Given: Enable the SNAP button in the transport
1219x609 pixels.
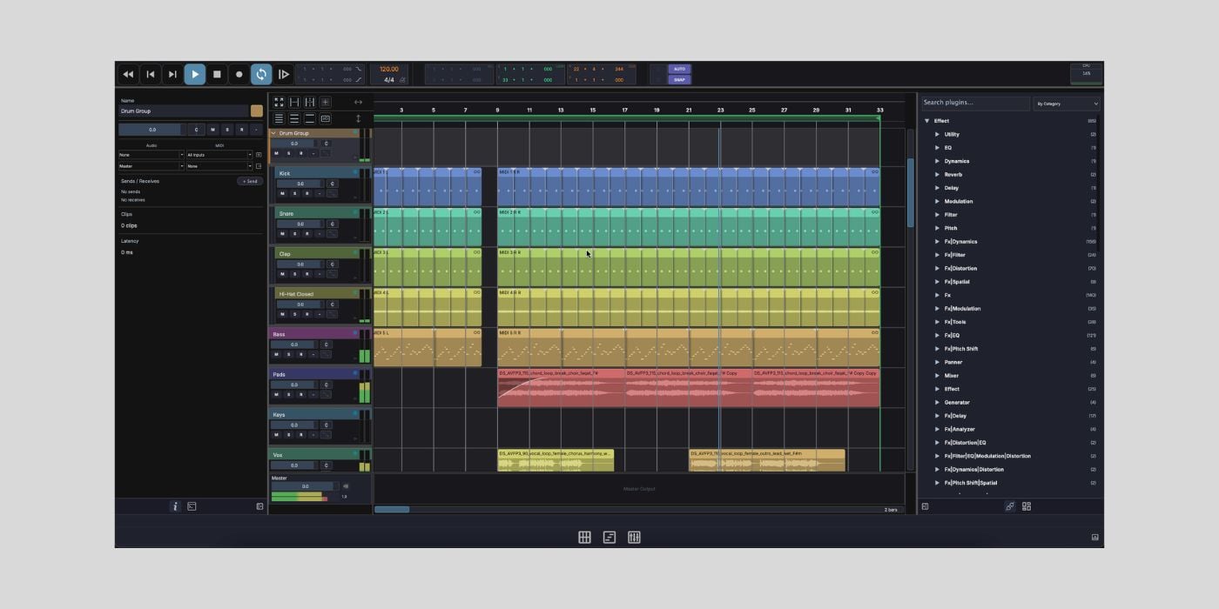Looking at the screenshot, I should click(678, 79).
